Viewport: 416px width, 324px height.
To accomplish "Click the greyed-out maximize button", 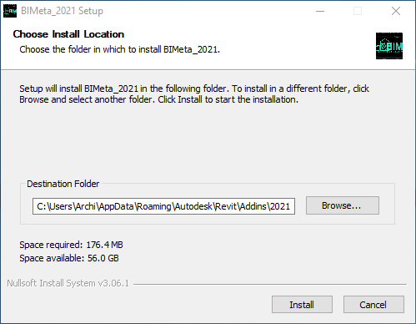I will (x=358, y=11).
